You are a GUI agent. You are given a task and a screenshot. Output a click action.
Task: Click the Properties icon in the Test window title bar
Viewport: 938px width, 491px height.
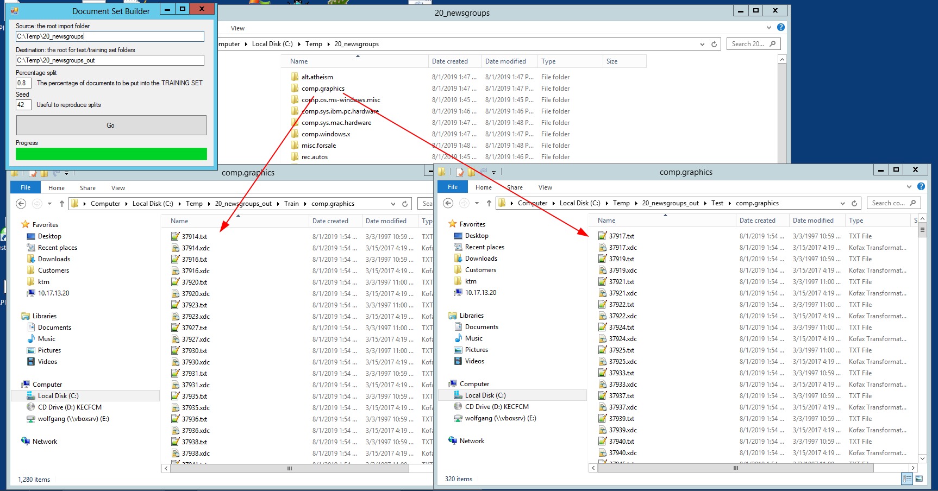(x=460, y=172)
